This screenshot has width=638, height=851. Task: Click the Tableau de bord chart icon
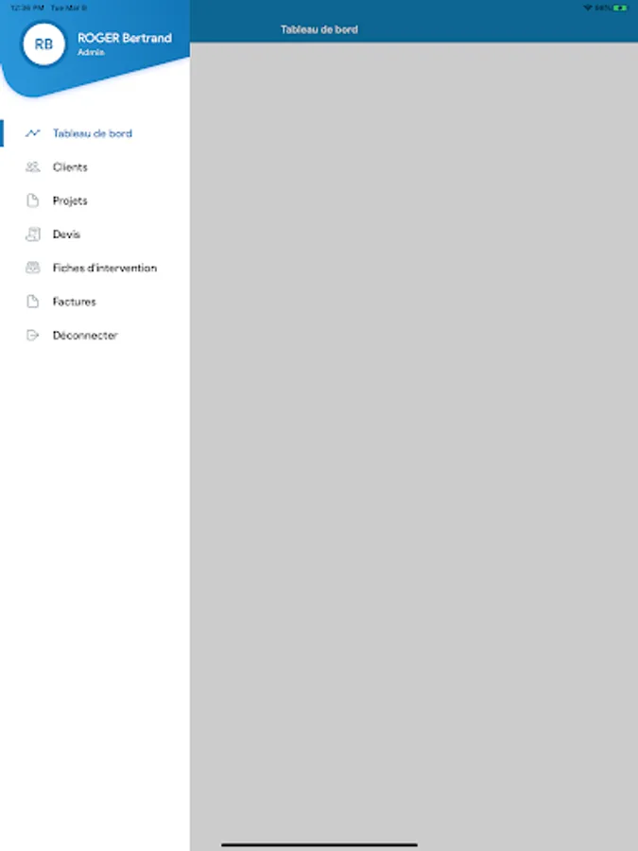tap(32, 133)
